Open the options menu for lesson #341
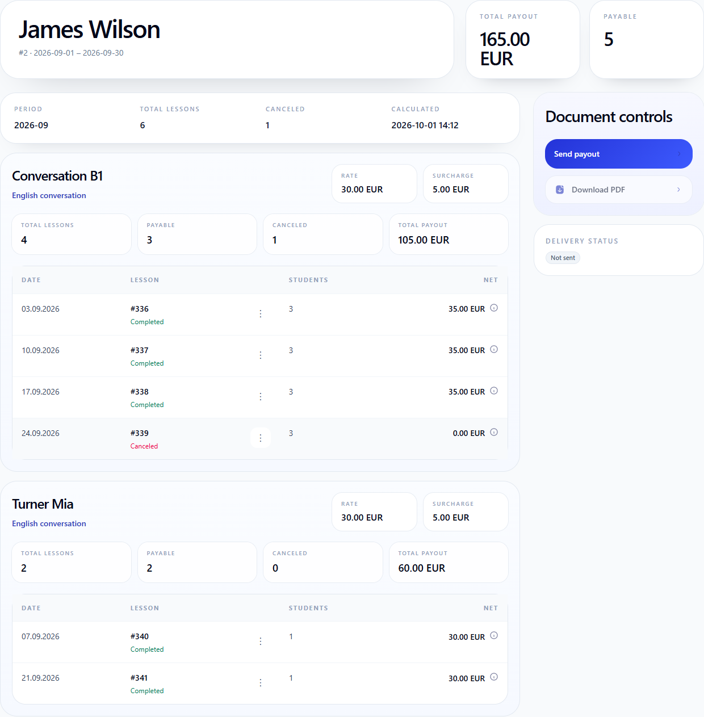 click(261, 683)
